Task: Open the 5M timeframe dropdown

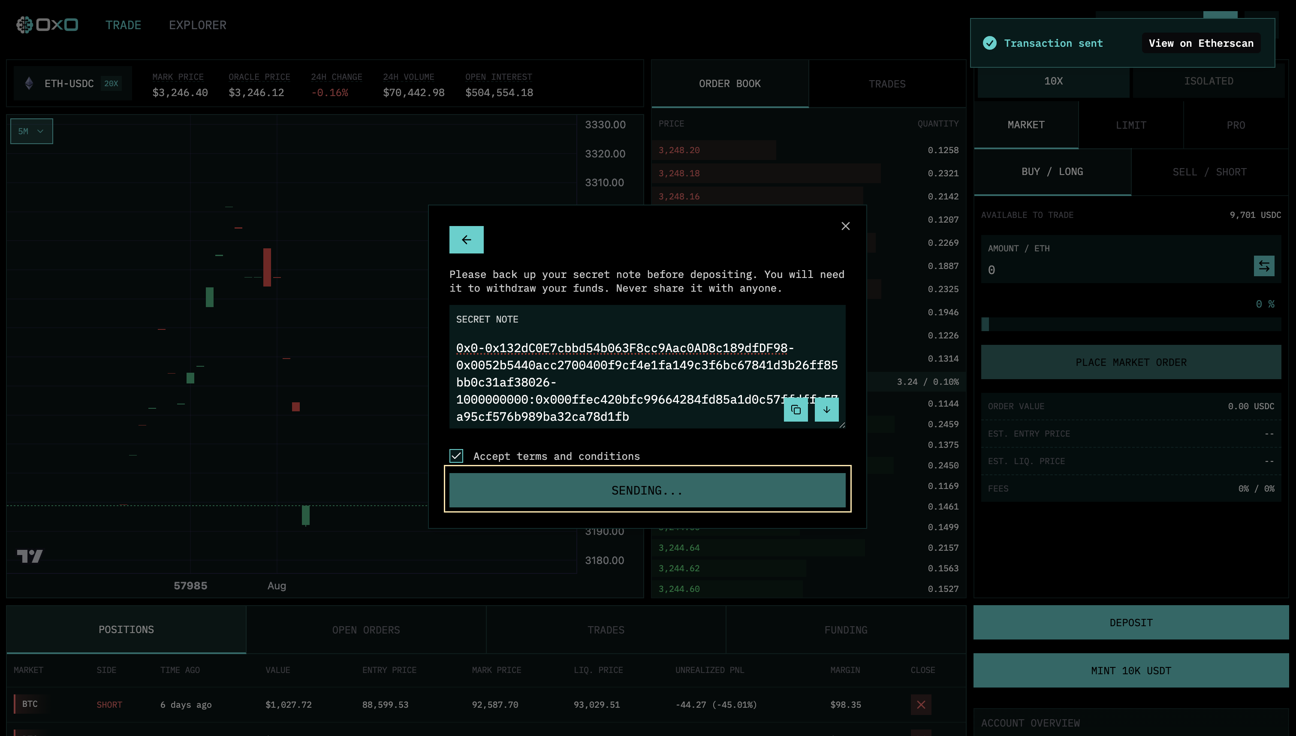Action: [x=31, y=131]
